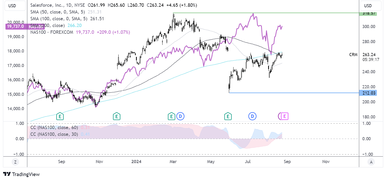Click the 14,000.0 left axis value
This screenshot has height=181, width=387.
[x=16, y=109]
